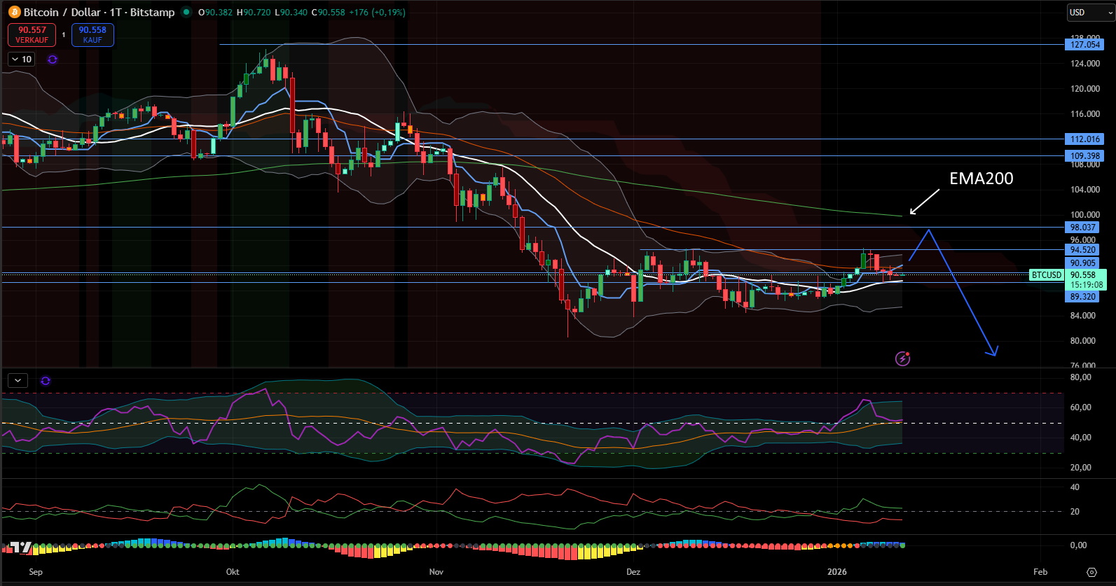Click the 2026 marker on time axis
The width and height of the screenshot is (1116, 586).
pyautogui.click(x=836, y=572)
